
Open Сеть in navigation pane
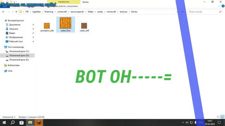10,71
